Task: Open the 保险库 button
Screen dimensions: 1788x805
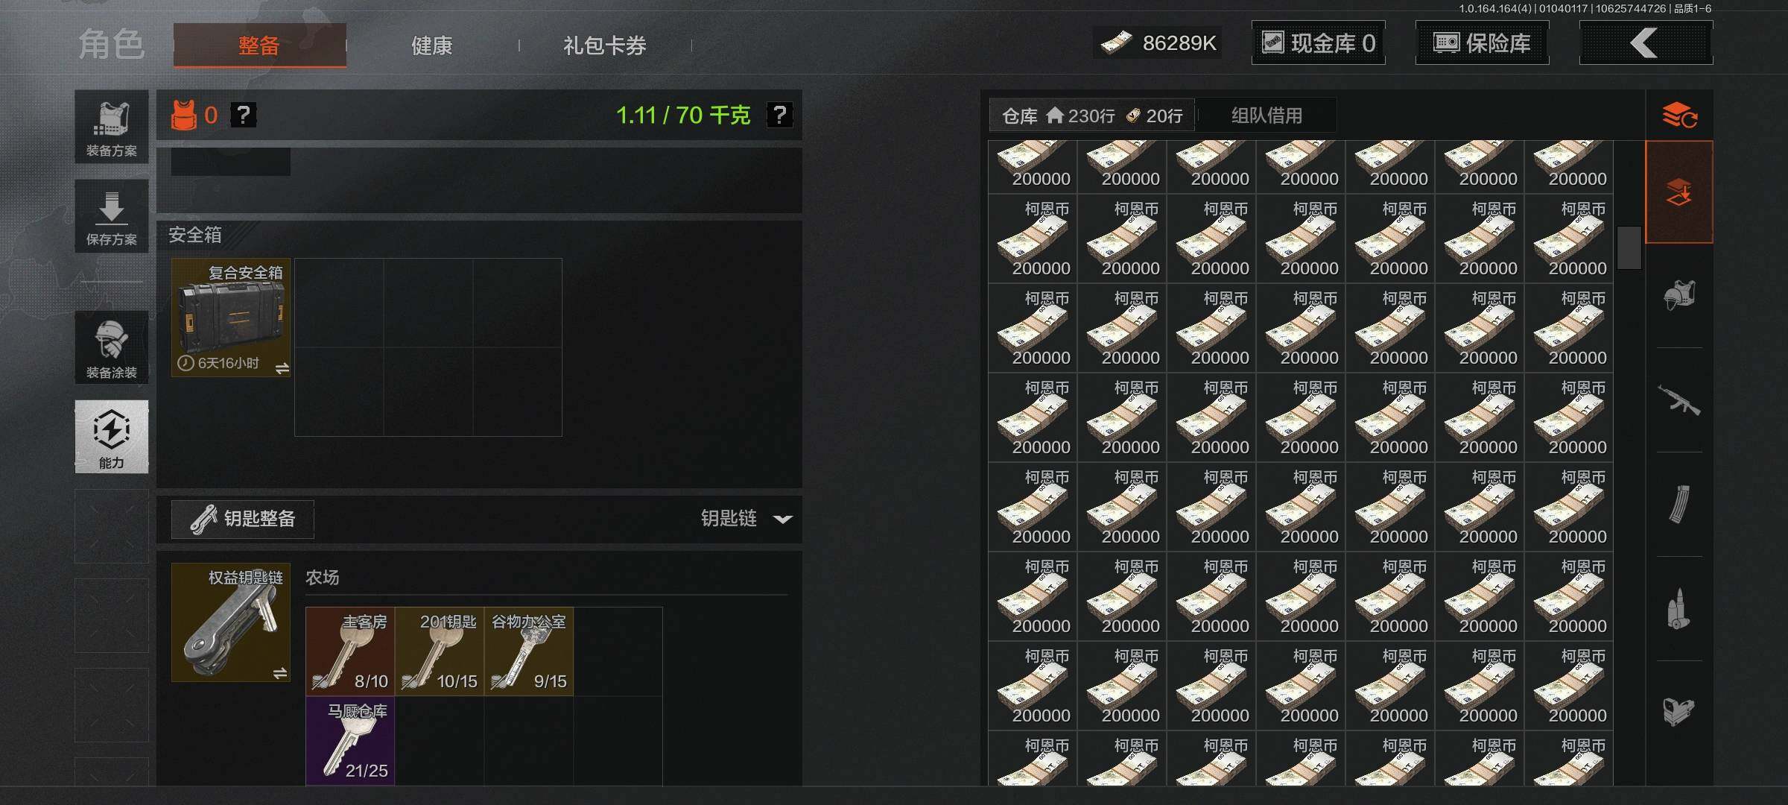Action: tap(1483, 42)
